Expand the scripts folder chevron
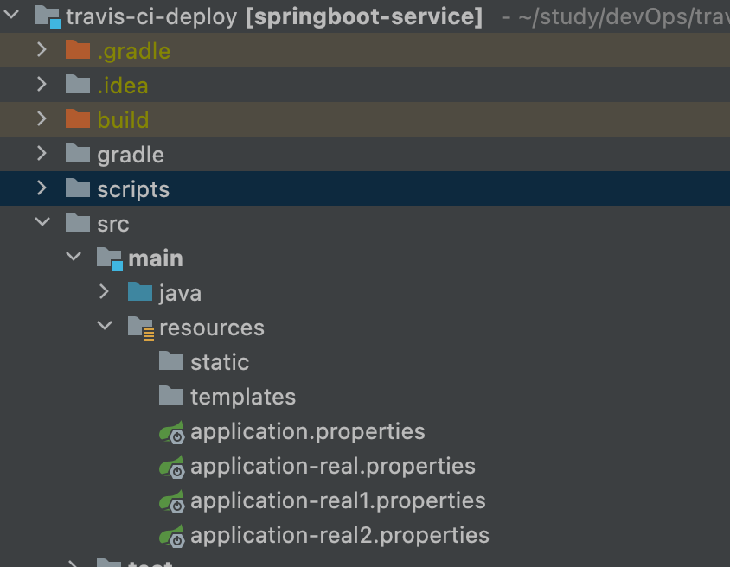 click(x=42, y=188)
